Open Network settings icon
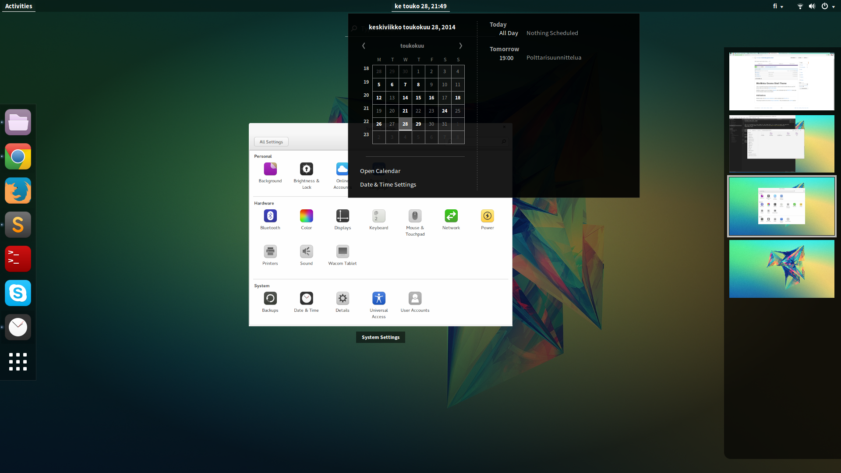Viewport: 841px width, 473px height. pos(451,216)
